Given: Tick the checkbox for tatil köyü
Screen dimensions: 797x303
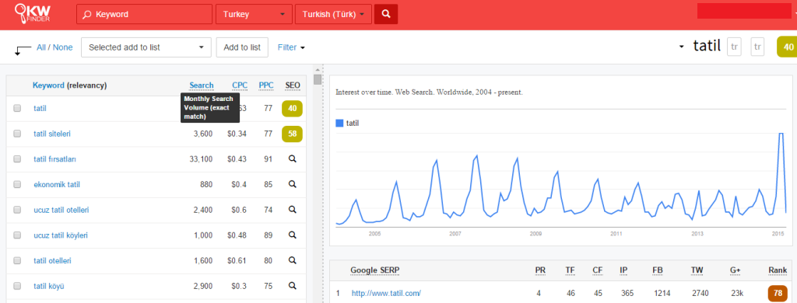Looking at the screenshot, I should [17, 286].
